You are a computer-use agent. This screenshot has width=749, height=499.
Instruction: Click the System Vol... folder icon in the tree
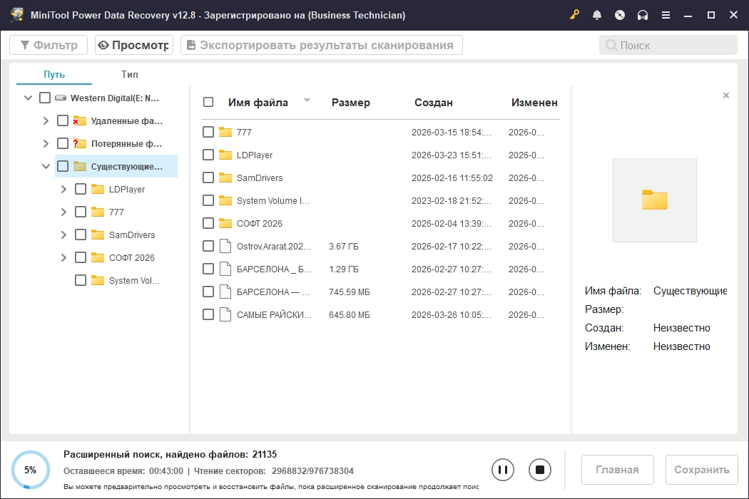pyautogui.click(x=98, y=280)
